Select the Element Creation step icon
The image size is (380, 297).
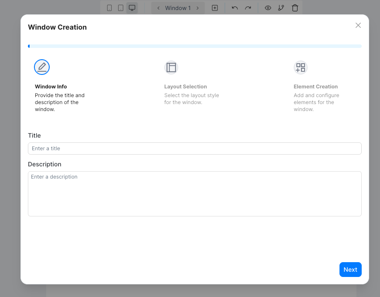point(300,67)
